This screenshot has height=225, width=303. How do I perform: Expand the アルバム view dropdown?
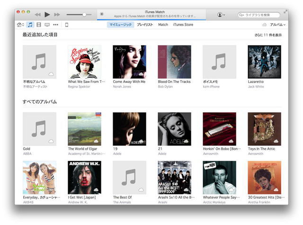pos(277,25)
